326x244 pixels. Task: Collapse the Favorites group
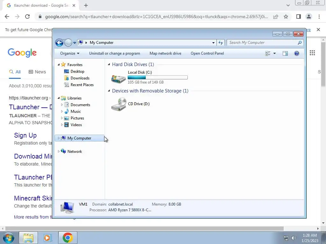(59, 65)
